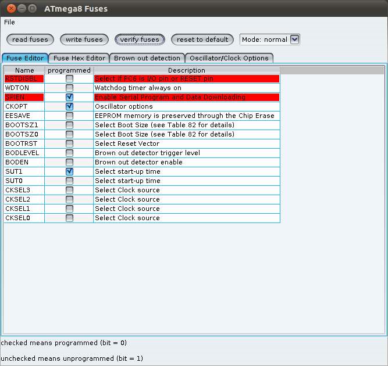Check the BODLEVEL fuse checkbox
The width and height of the screenshot is (388, 366).
point(69,153)
